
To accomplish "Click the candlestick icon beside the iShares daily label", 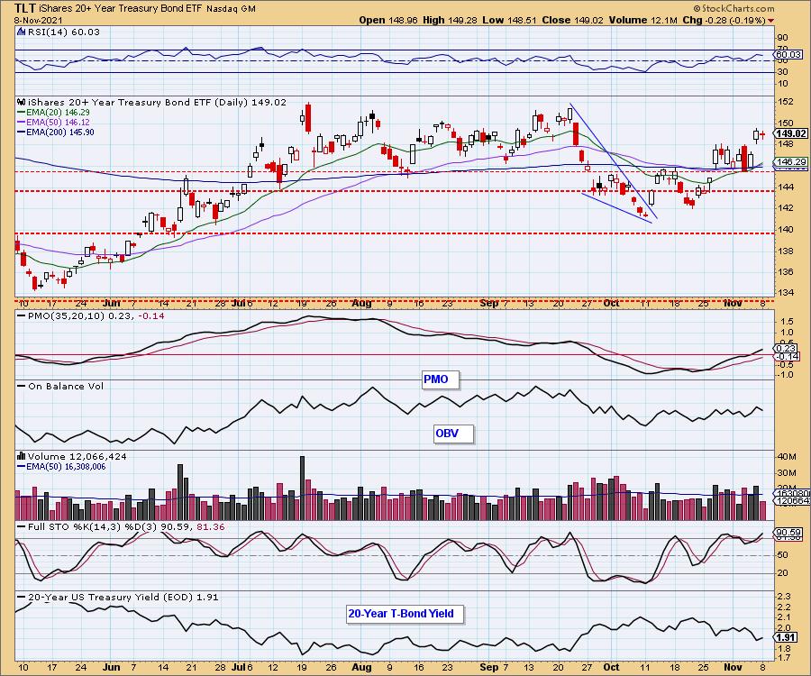I will pos(22,102).
